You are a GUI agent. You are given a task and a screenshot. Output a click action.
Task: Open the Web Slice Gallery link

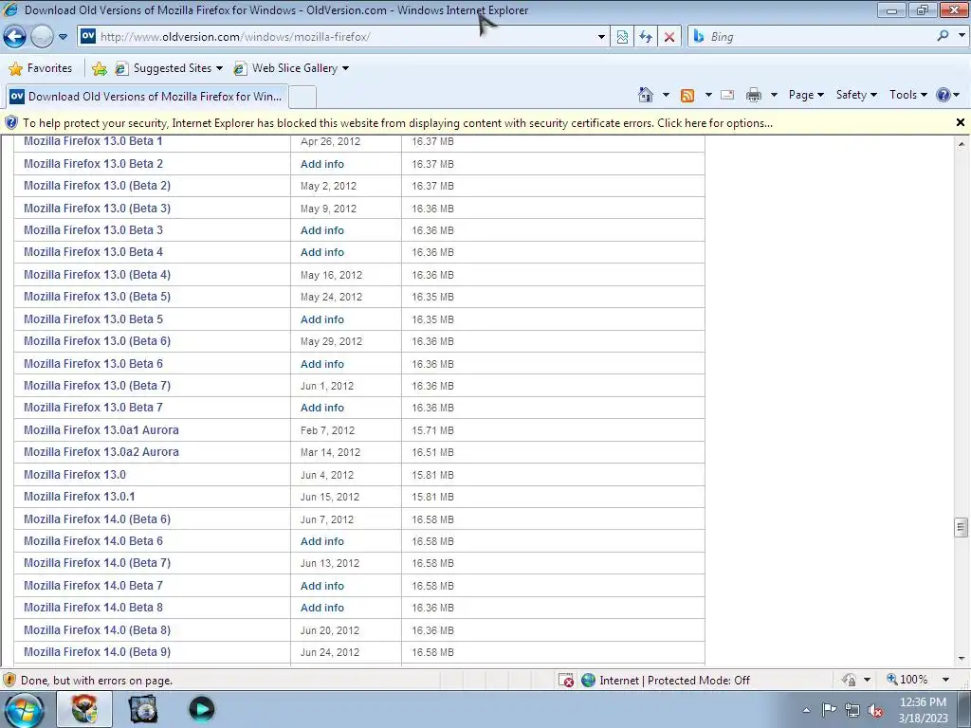(x=291, y=68)
